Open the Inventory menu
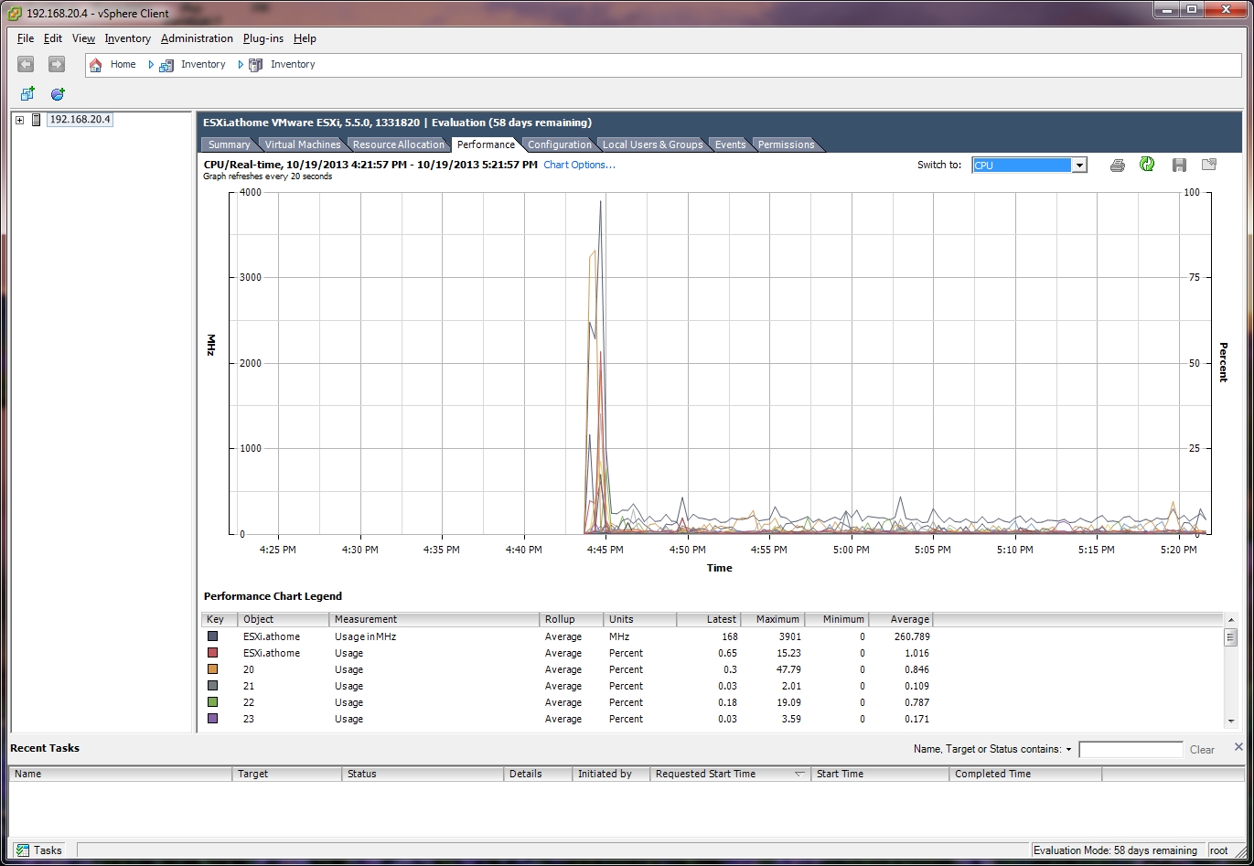Image resolution: width=1254 pixels, height=866 pixels. (x=127, y=38)
